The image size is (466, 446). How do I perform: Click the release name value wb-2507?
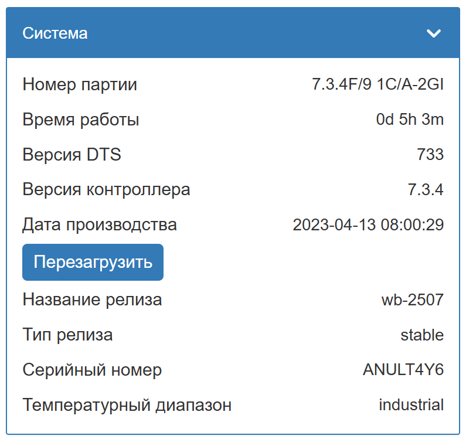412,300
